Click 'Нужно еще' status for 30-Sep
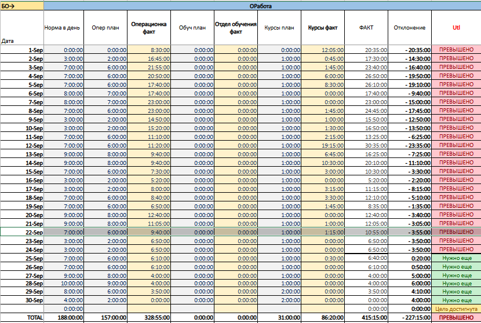 [x=456, y=300]
